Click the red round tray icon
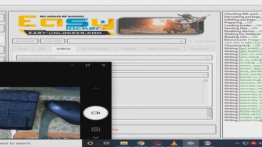 [253, 143]
